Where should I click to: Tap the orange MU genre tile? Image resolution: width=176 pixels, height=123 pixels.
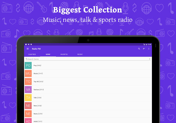click(x=28, y=73)
